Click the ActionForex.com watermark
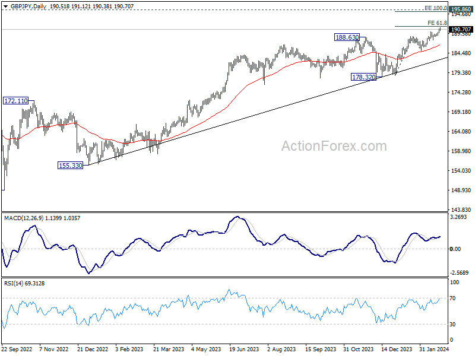 [x=334, y=146]
